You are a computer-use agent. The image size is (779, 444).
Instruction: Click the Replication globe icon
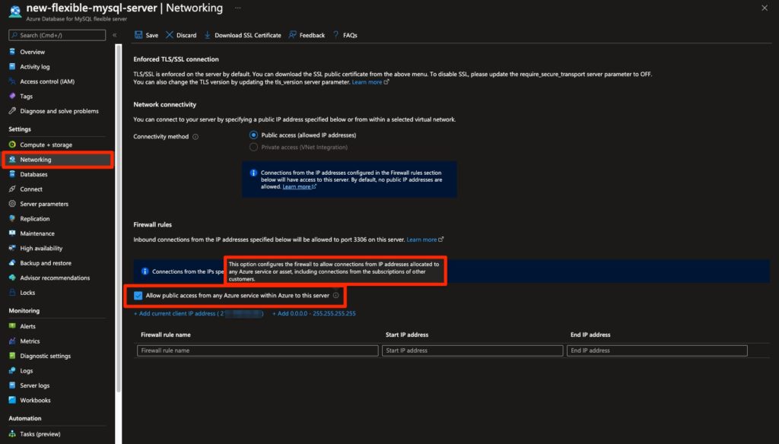[x=12, y=218]
